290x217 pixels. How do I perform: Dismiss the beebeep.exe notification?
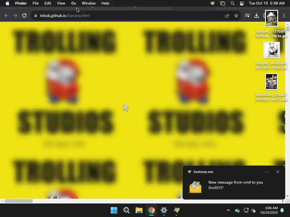[x=278, y=172]
